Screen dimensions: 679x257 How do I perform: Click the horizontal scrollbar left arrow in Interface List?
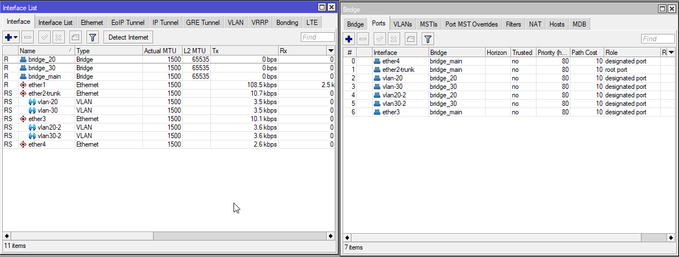[7, 235]
